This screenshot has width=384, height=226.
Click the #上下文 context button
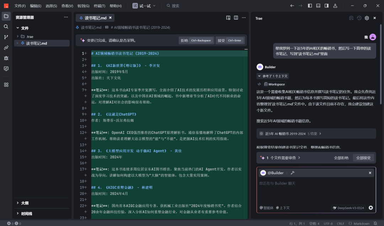[x=283, y=208]
